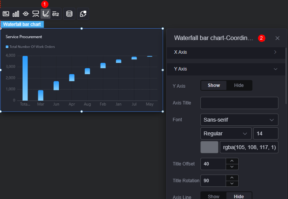Select the Waterfall bar chart label tab
This screenshot has width=288, height=199.
tap(22, 24)
